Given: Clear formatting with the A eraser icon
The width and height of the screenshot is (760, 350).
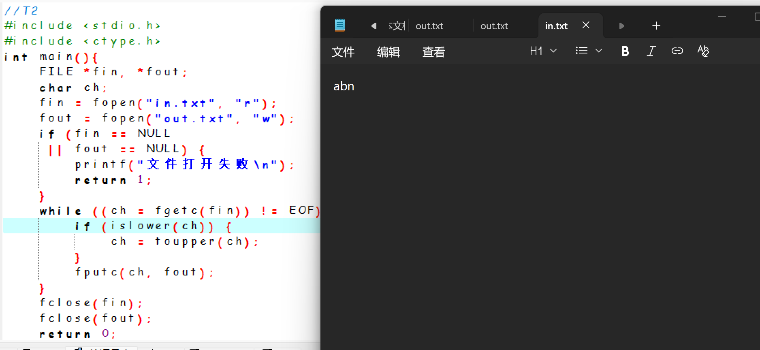Looking at the screenshot, I should click(703, 51).
